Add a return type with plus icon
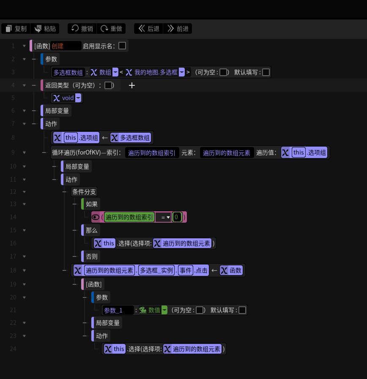Image resolution: width=367 pixels, height=379 pixels. pyautogui.click(x=132, y=85)
